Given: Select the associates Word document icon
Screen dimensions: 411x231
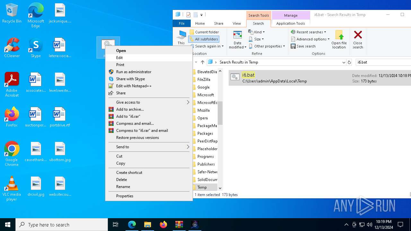Looking at the screenshot, I should (x=36, y=82).
